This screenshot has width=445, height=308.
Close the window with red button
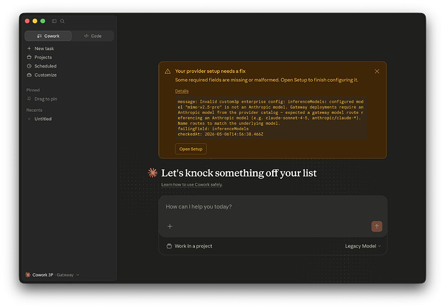point(27,21)
